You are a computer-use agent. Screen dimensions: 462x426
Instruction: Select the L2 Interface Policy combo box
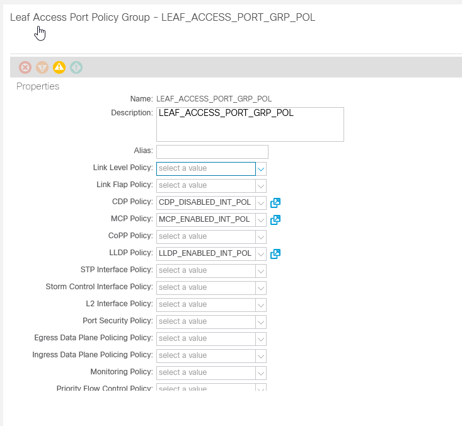(205, 305)
